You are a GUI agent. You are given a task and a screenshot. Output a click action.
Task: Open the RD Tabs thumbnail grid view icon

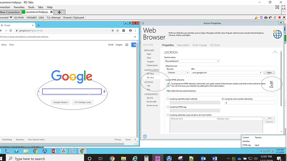tap(277, 7)
